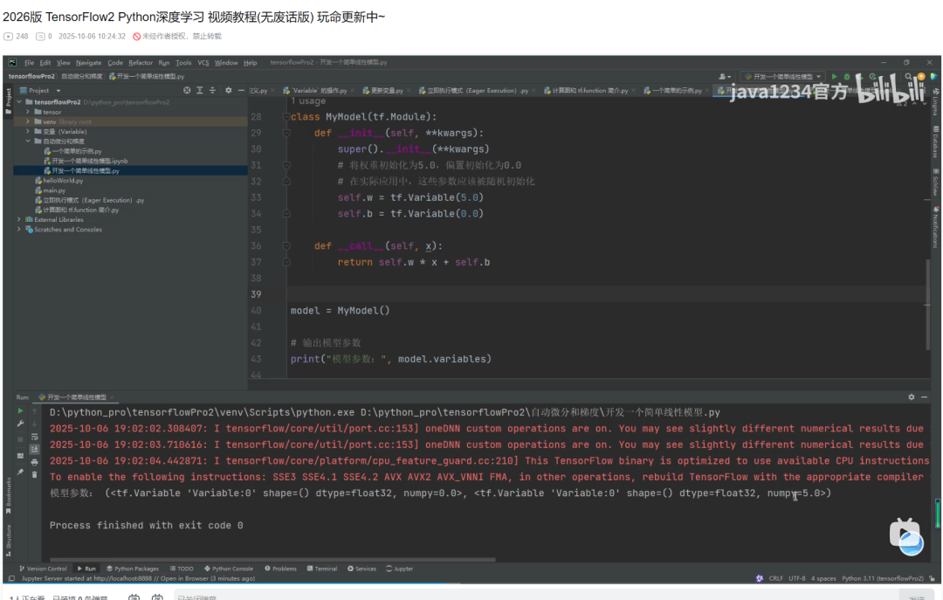Viewport: 943px width, 600px height.
Task: Click UTF-8 encoding in status bar
Action: click(x=797, y=578)
